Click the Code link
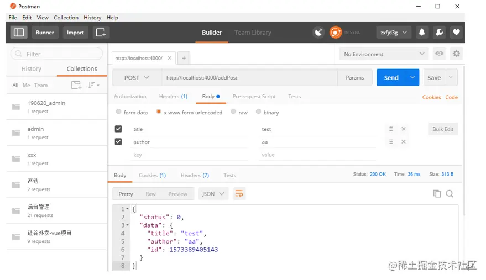The height and width of the screenshot is (280, 486). (x=451, y=97)
